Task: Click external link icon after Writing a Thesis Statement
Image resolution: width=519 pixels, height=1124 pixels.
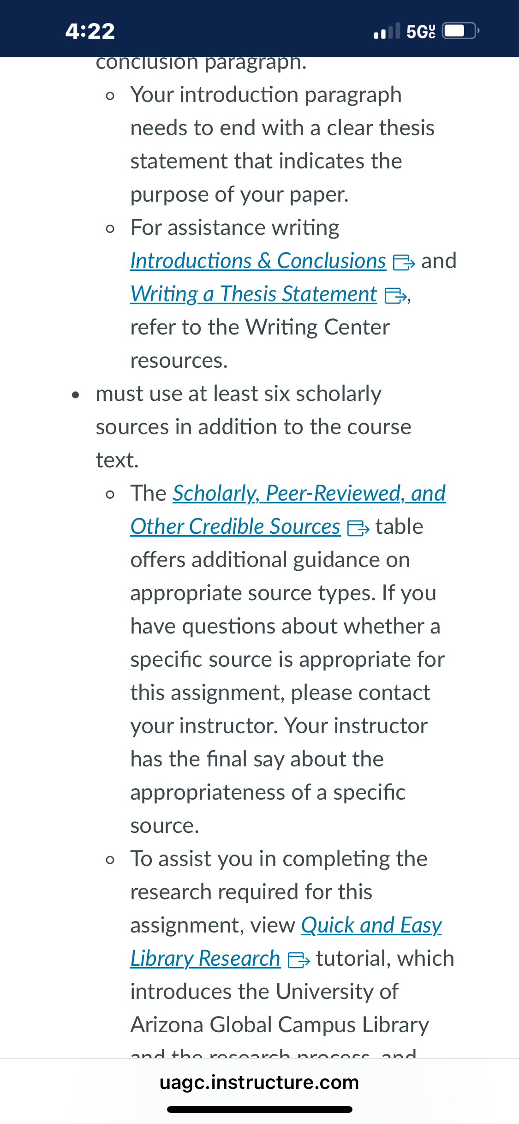Action: pyautogui.click(x=396, y=296)
